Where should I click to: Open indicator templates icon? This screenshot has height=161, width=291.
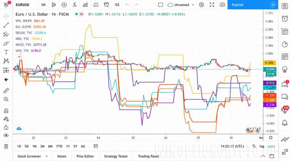[96, 5]
